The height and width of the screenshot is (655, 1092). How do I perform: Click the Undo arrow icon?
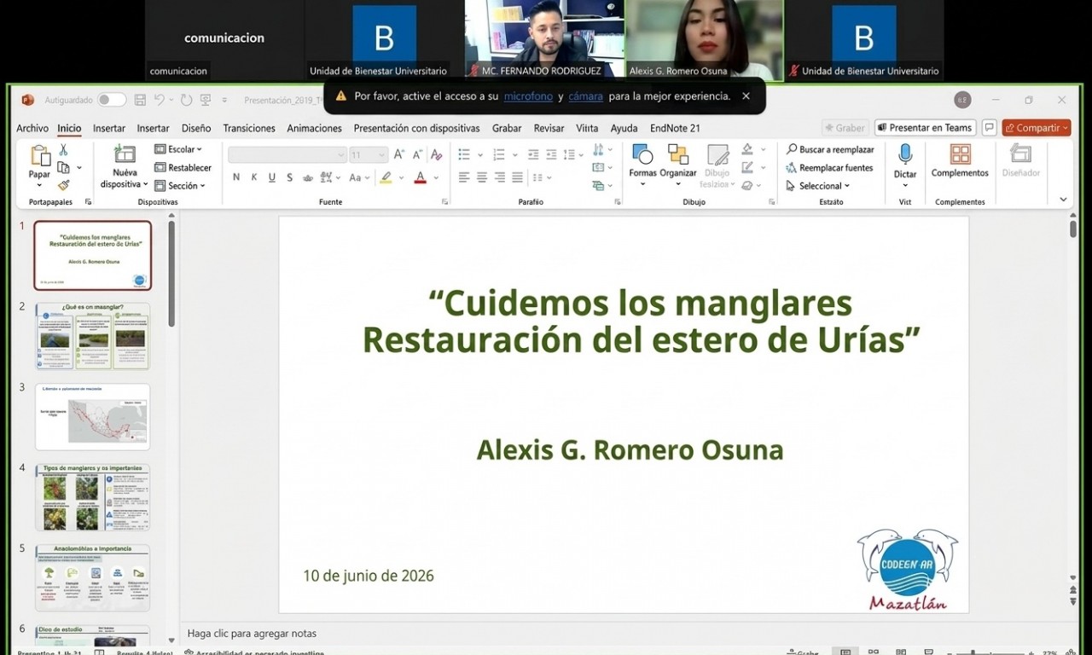(x=160, y=100)
